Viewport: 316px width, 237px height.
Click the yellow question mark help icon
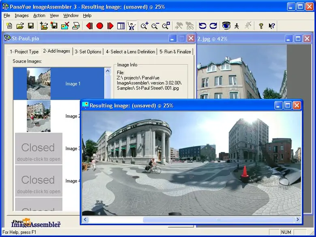(x=261, y=26)
